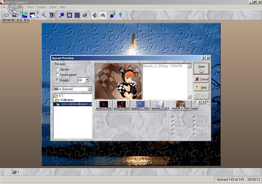Open the Trays menu
This screenshot has height=184, width=262.
30,7
